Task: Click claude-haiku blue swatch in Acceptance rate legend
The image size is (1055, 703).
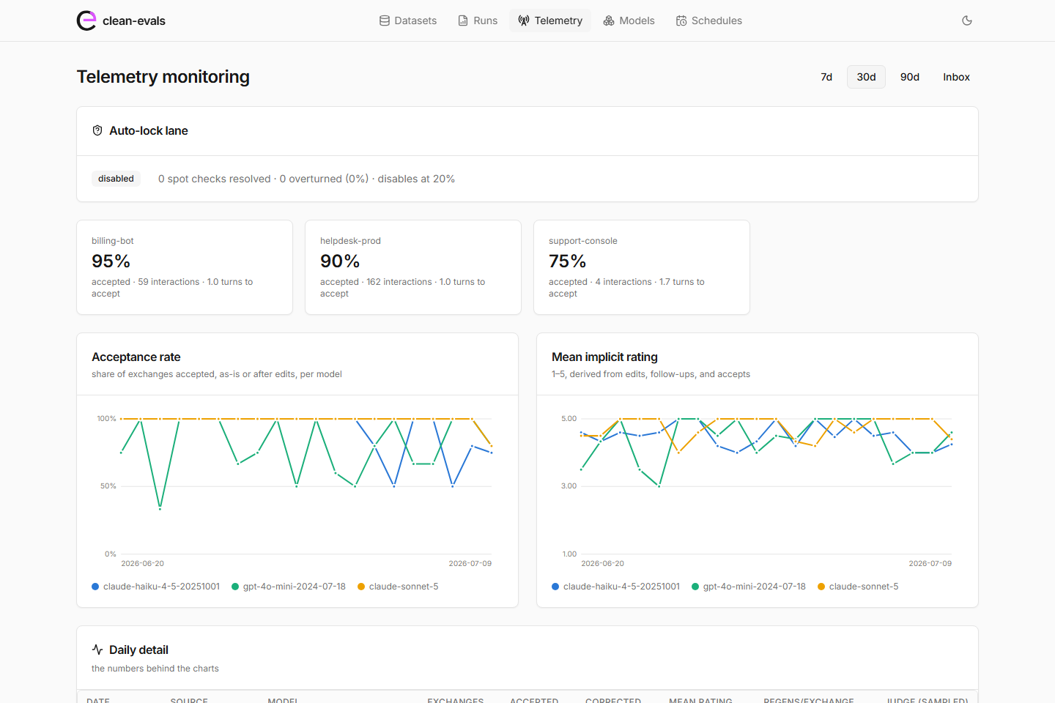Action: [95, 587]
